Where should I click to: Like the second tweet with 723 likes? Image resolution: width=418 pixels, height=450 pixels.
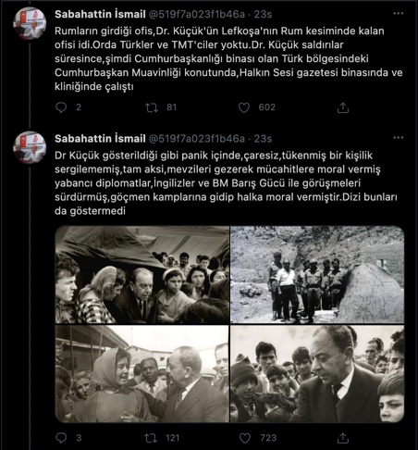(245, 438)
